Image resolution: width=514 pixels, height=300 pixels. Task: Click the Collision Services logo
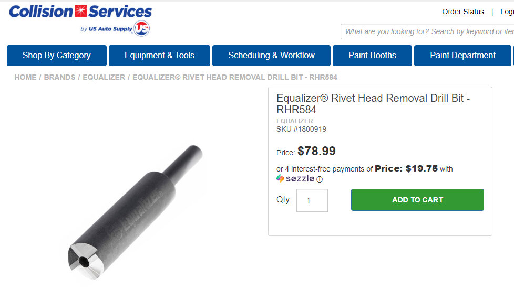point(80,12)
